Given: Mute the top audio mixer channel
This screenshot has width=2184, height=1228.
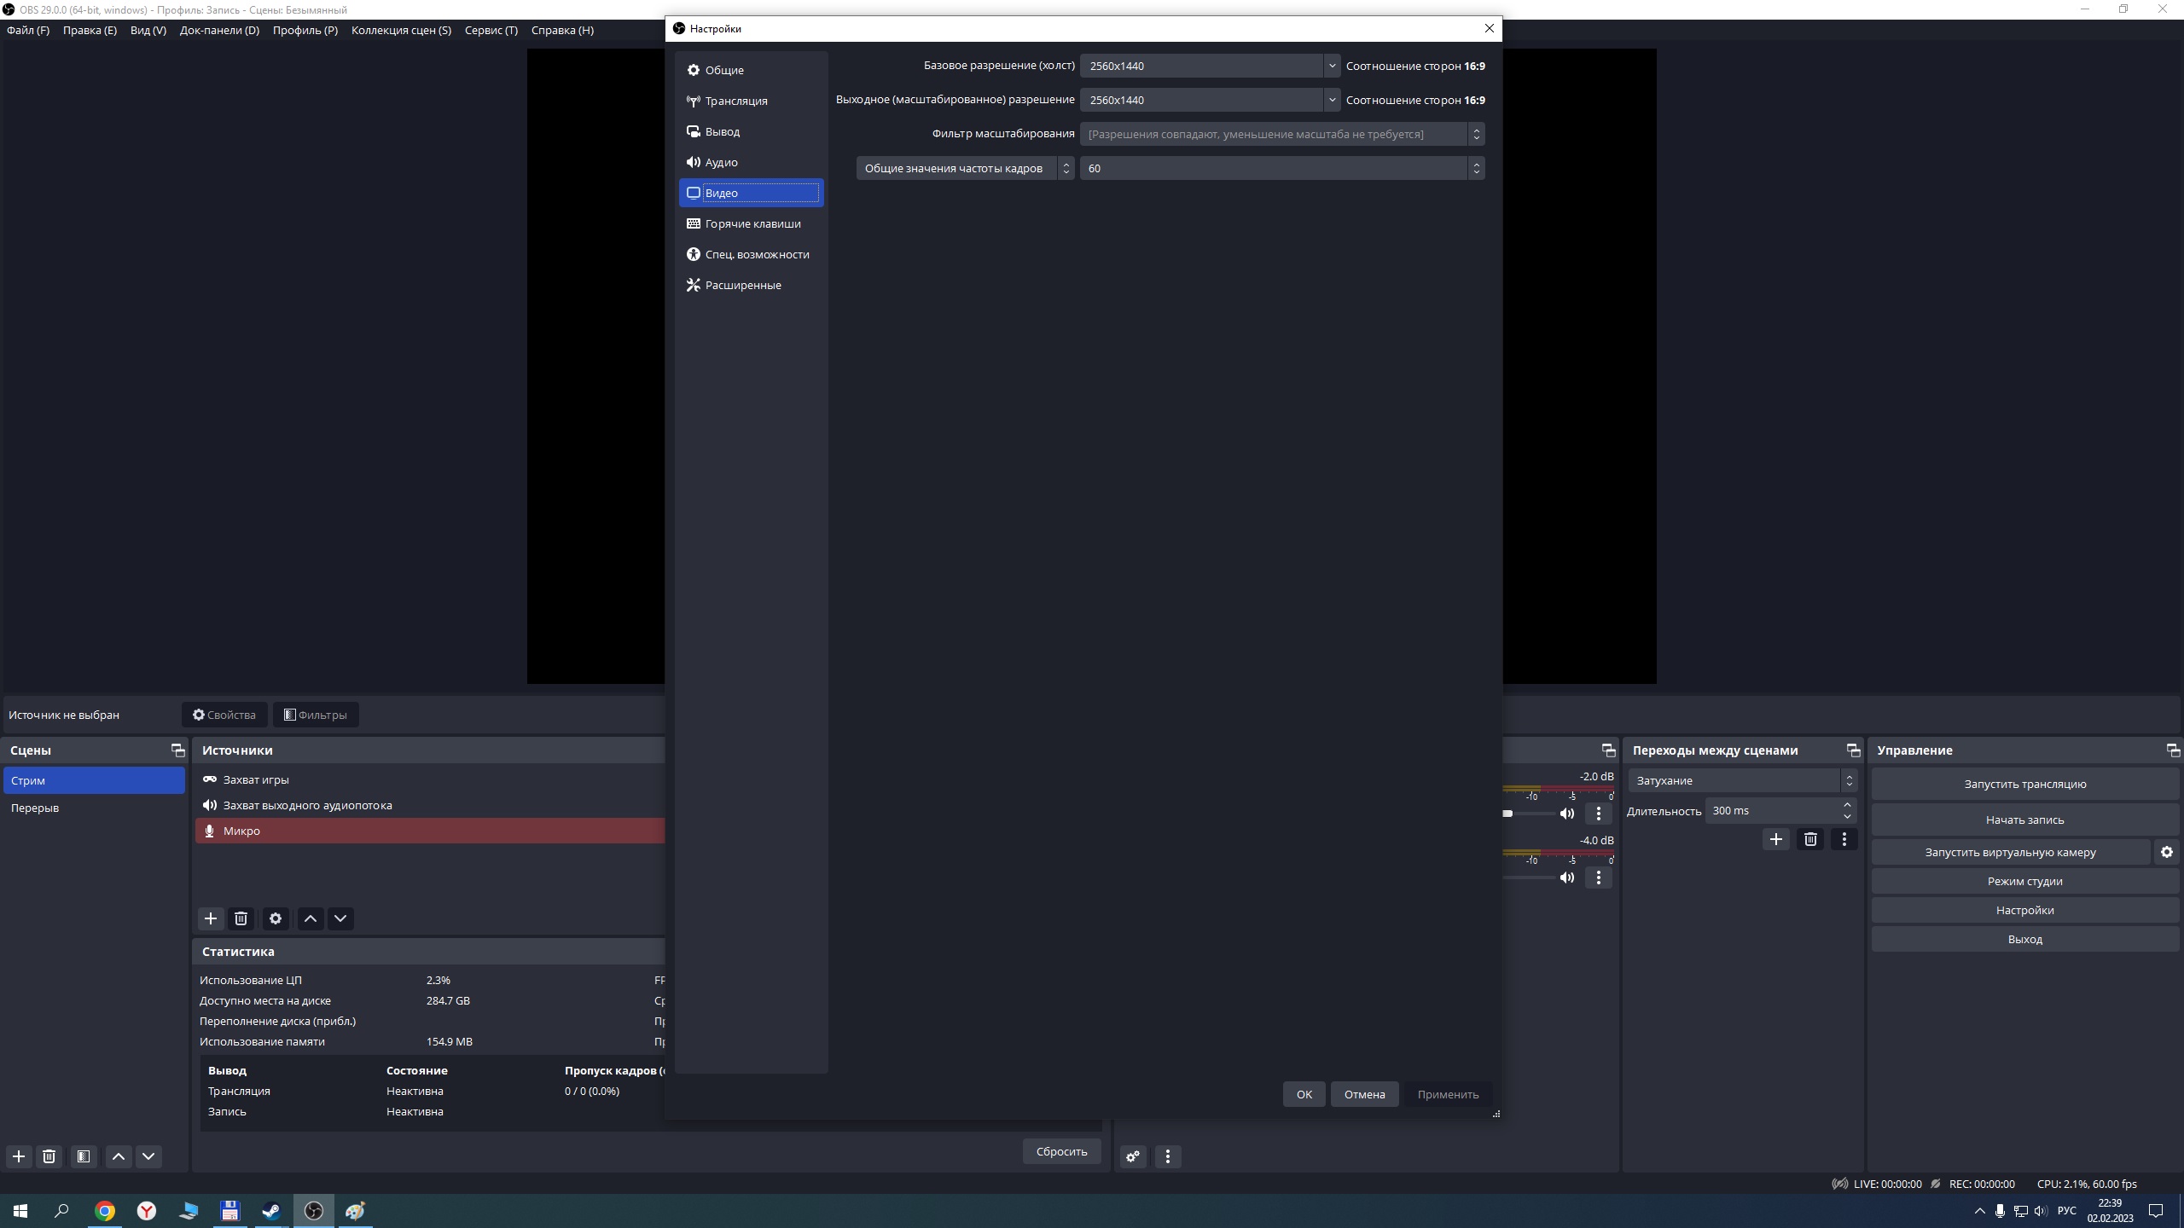Looking at the screenshot, I should pyautogui.click(x=1567, y=814).
